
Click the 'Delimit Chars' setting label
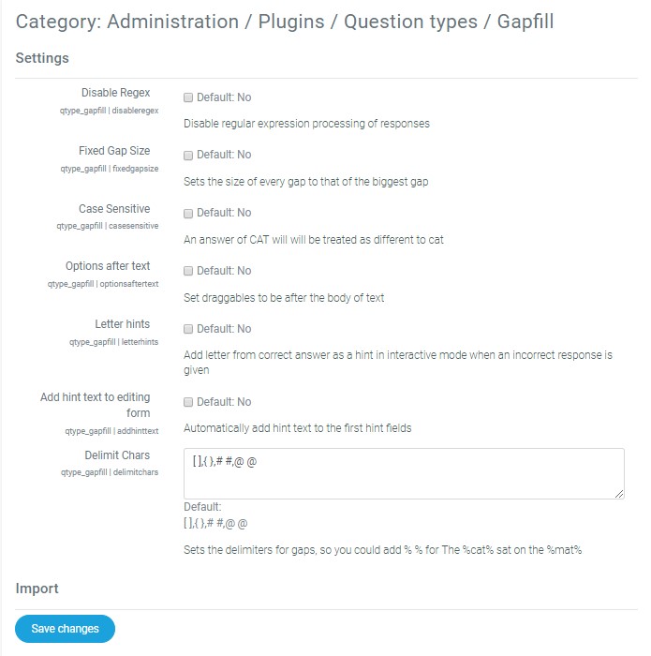click(117, 455)
